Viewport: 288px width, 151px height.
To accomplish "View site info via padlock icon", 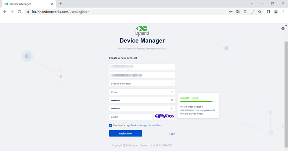I will 28,12.
